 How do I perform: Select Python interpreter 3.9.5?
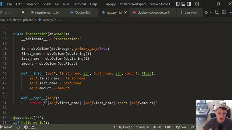[x=193, y=127]
